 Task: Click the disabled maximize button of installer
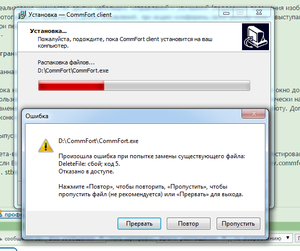pyautogui.click(x=240, y=13)
